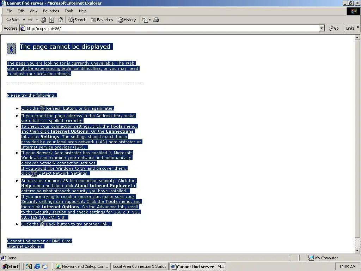This screenshot has width=361, height=271.
Task: Click the address bar URL field
Action: tap(172, 28)
